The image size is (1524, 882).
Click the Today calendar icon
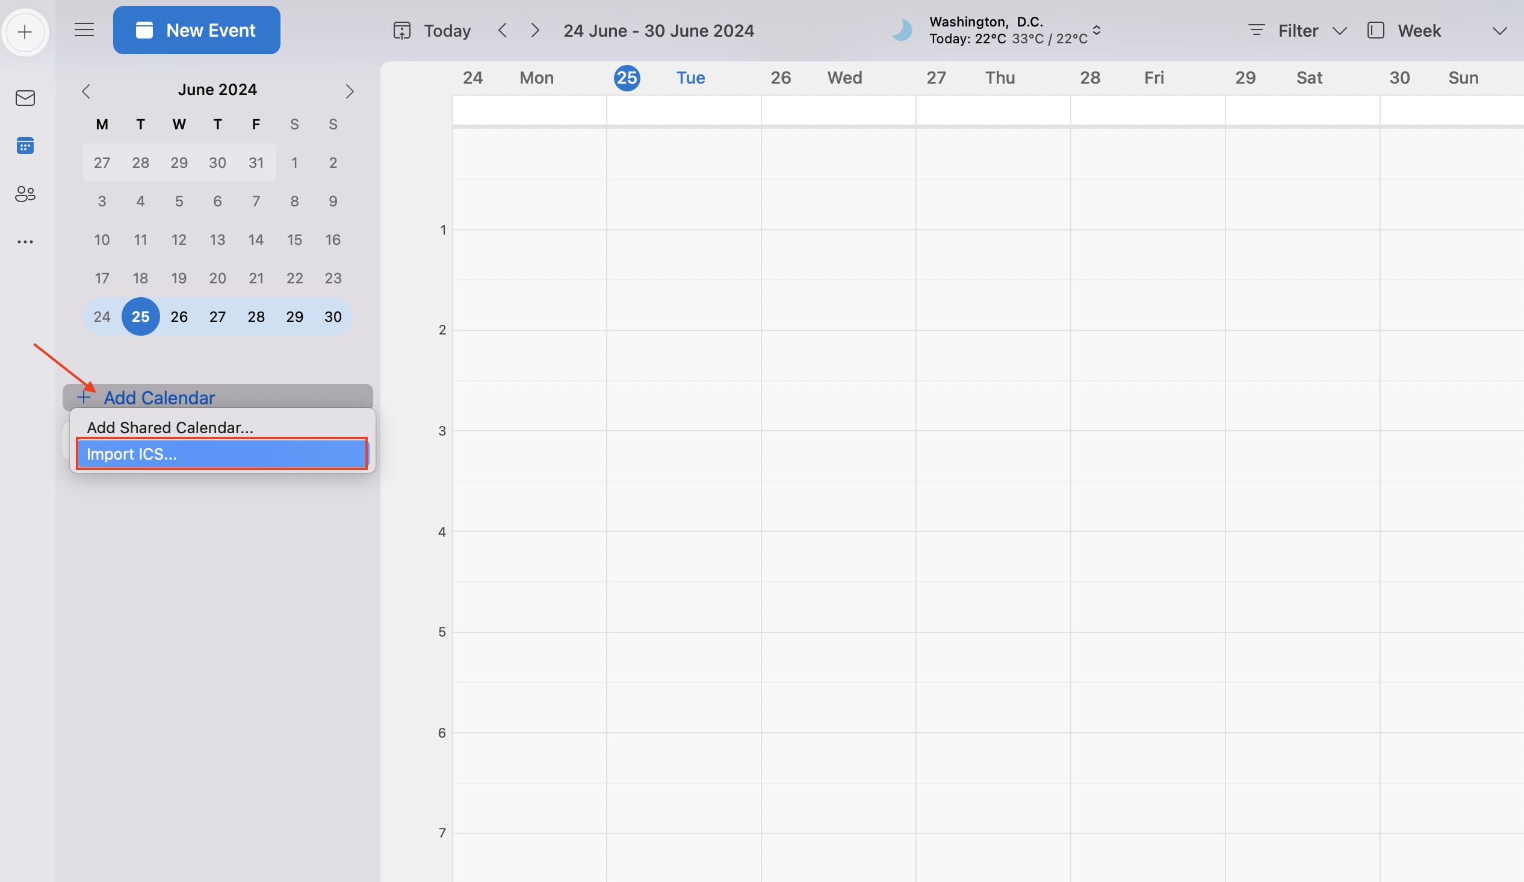pyautogui.click(x=402, y=29)
